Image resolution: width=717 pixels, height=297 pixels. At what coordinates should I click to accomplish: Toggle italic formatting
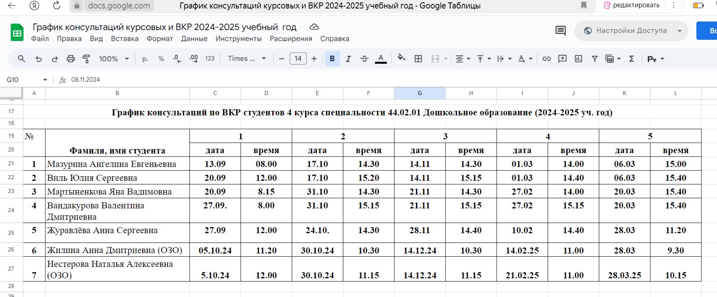348,59
